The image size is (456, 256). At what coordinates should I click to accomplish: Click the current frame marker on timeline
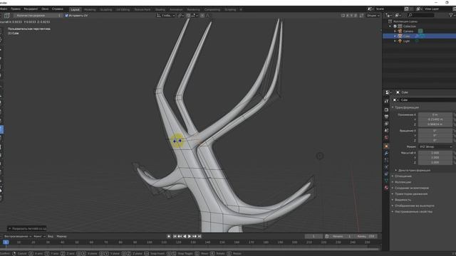6,242
